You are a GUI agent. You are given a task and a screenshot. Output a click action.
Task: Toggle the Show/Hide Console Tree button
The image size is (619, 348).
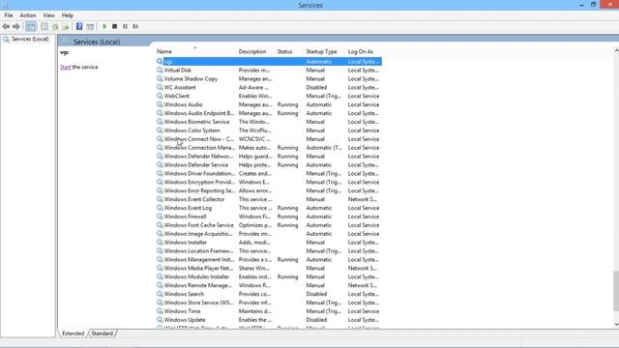tap(31, 26)
